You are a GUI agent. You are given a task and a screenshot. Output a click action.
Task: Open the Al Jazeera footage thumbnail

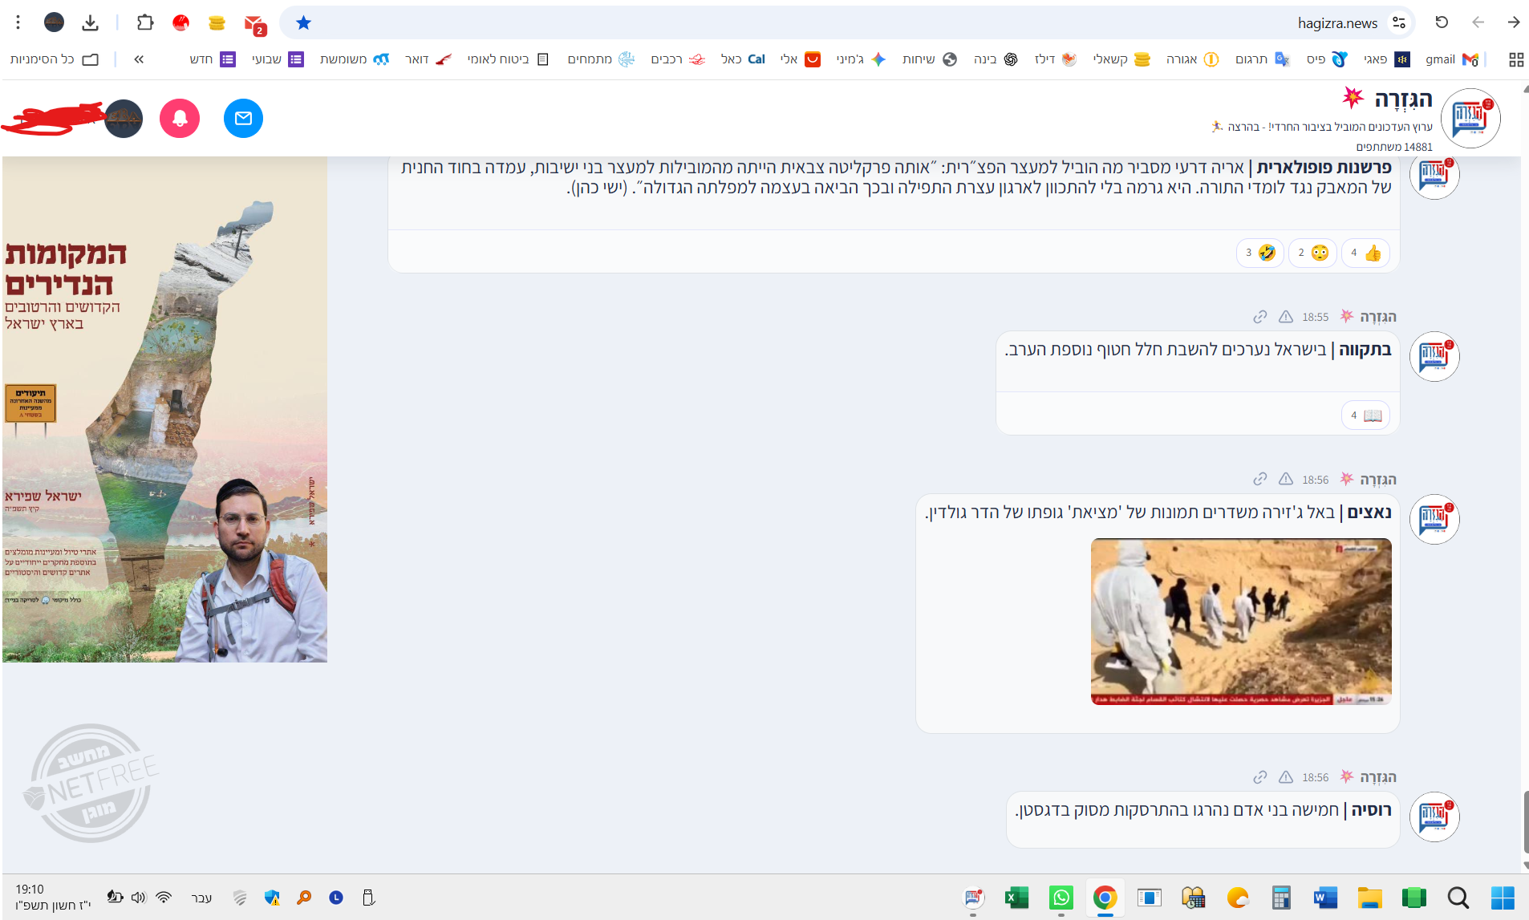tap(1240, 622)
